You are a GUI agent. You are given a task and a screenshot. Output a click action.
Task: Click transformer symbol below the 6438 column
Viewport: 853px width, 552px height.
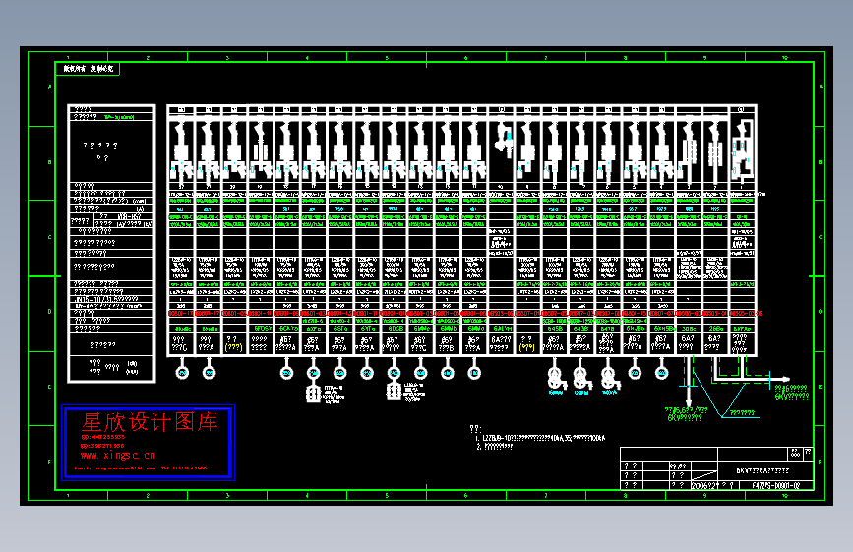tap(581, 378)
